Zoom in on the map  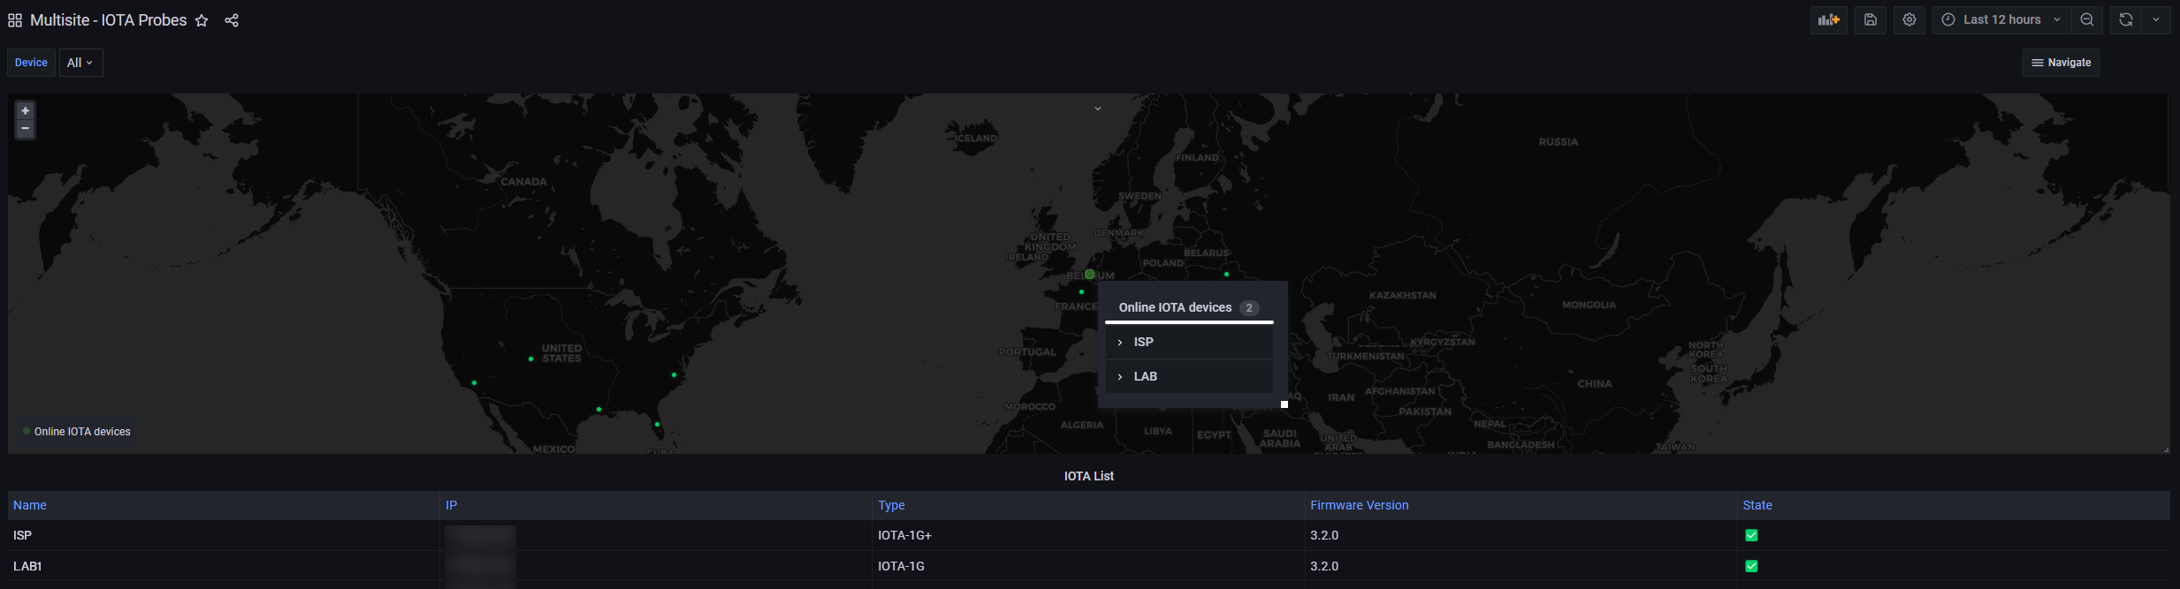[26, 110]
